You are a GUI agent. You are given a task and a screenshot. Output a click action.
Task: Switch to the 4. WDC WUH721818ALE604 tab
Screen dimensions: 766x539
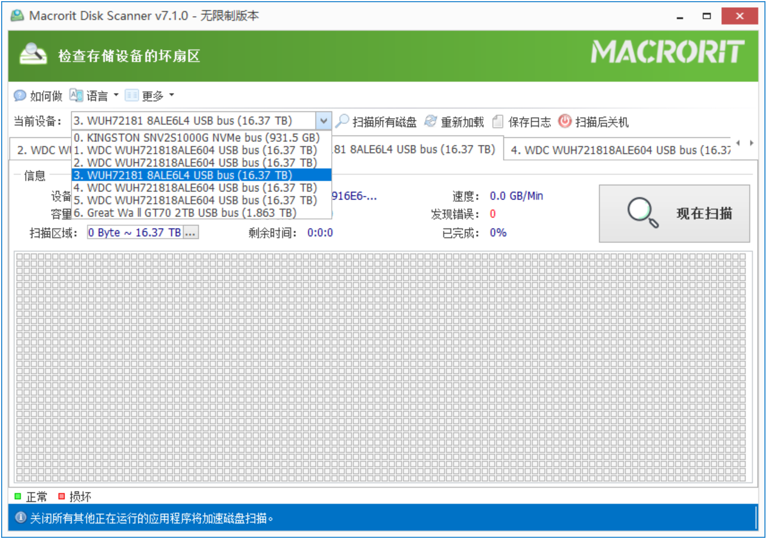[x=617, y=150]
